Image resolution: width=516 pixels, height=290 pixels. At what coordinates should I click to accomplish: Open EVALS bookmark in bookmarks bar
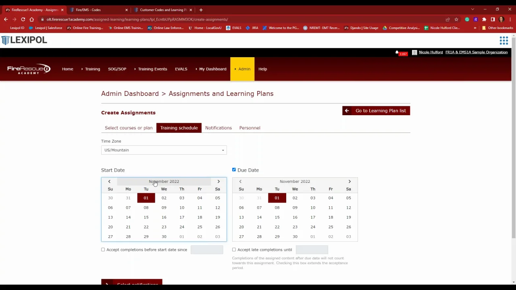[233, 28]
